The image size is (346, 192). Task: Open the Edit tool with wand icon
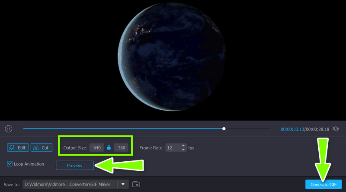click(18, 147)
